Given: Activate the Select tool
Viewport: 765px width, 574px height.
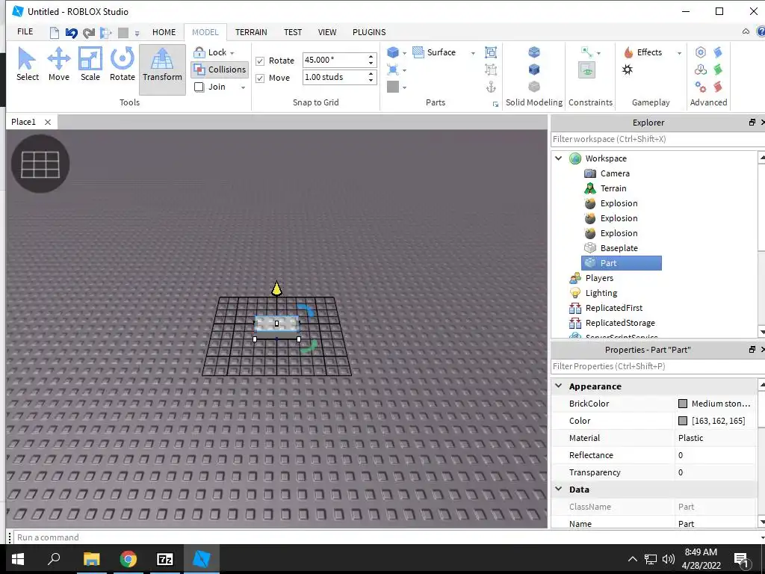Looking at the screenshot, I should pos(28,64).
